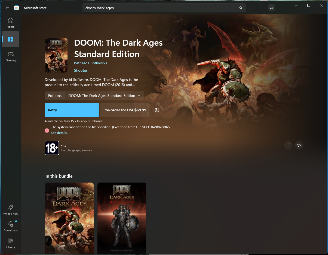Viewport: 328px width, 255px height.
Task: Click Pre-order for USD$69.99
Action: tap(125, 110)
